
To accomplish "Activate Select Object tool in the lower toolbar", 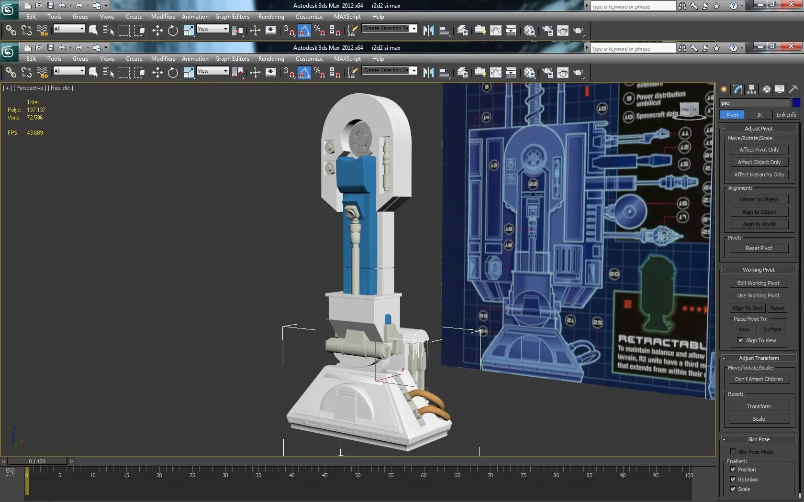I will (93, 73).
